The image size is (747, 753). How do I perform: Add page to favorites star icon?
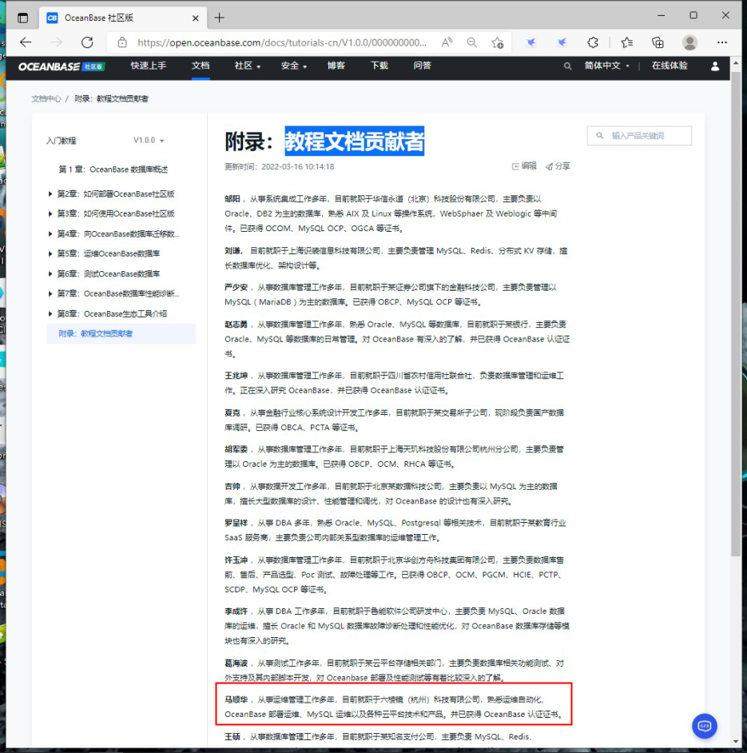click(x=498, y=42)
